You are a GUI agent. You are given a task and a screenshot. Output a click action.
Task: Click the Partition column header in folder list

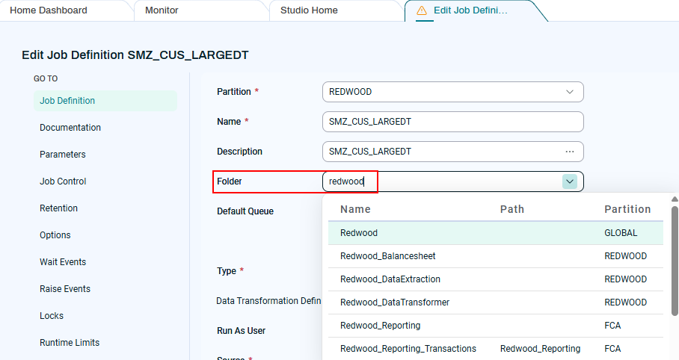[627, 209]
